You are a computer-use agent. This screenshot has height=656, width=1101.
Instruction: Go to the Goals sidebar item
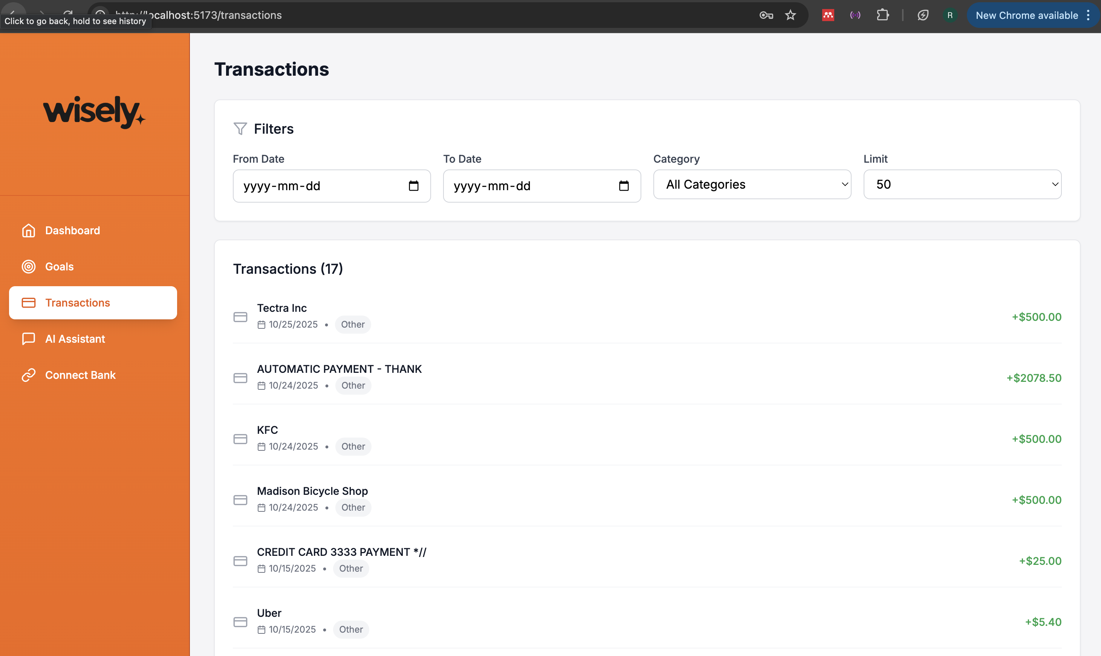pyautogui.click(x=59, y=267)
